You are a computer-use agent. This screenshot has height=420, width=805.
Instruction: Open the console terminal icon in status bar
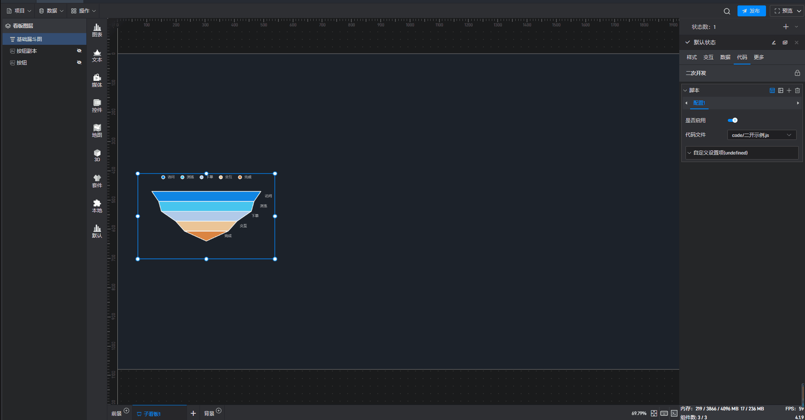point(674,413)
